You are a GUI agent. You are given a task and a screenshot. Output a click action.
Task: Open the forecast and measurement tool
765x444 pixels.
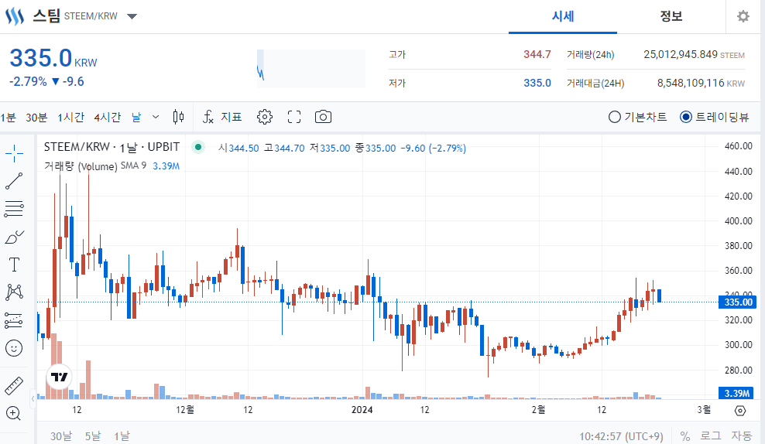tap(14, 320)
